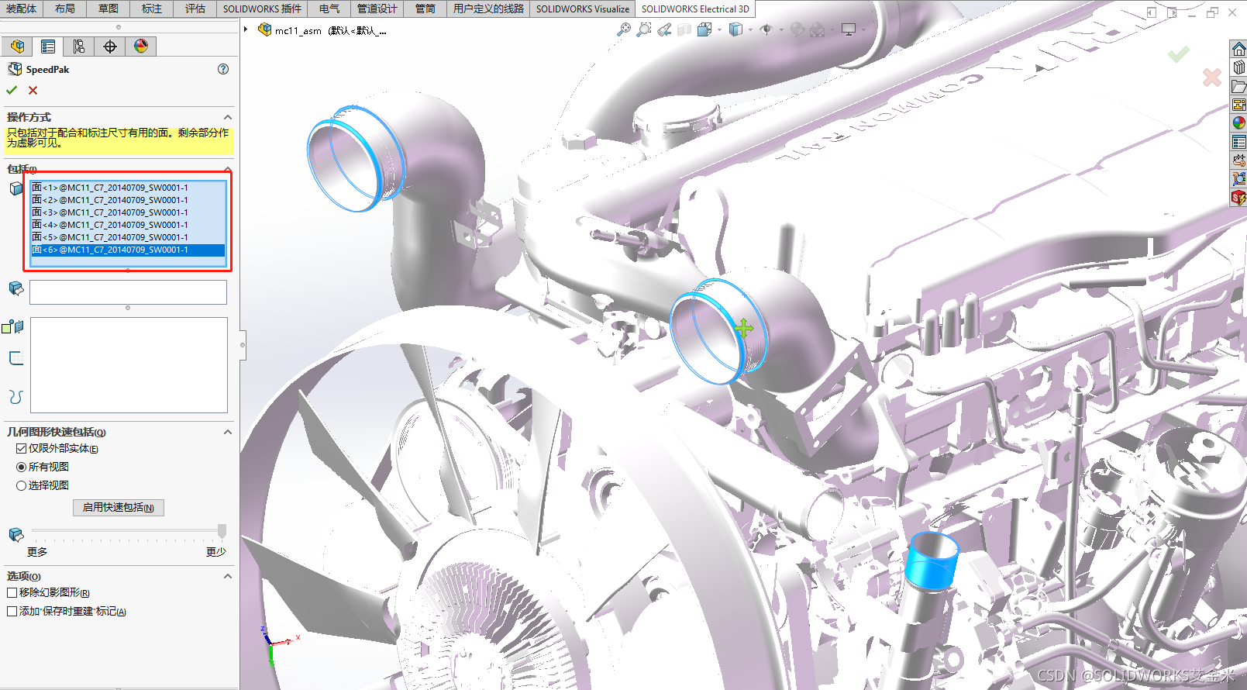Open Display Style cube icon

[735, 29]
